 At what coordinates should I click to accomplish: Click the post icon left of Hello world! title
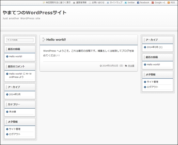44,40
